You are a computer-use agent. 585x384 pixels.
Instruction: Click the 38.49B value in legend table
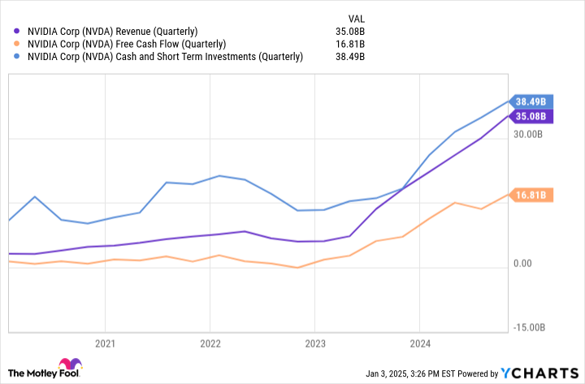coord(350,57)
